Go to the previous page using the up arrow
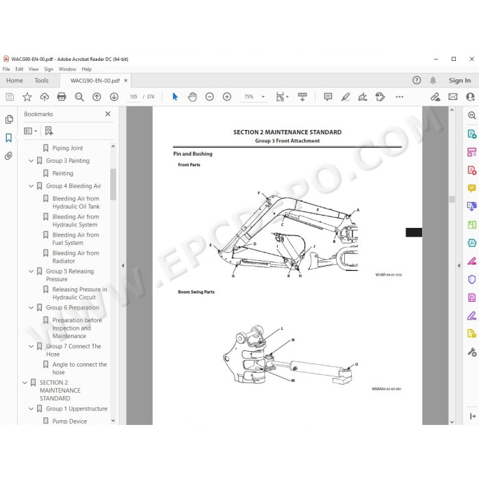Viewport: 479px width, 479px height. [x=97, y=97]
